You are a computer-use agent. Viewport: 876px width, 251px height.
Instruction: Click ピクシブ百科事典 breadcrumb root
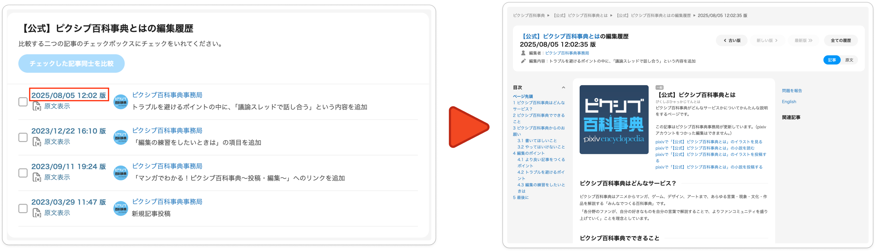(x=529, y=15)
